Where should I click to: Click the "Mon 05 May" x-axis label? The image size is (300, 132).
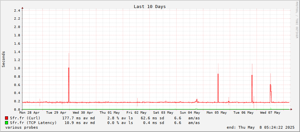point(217,113)
